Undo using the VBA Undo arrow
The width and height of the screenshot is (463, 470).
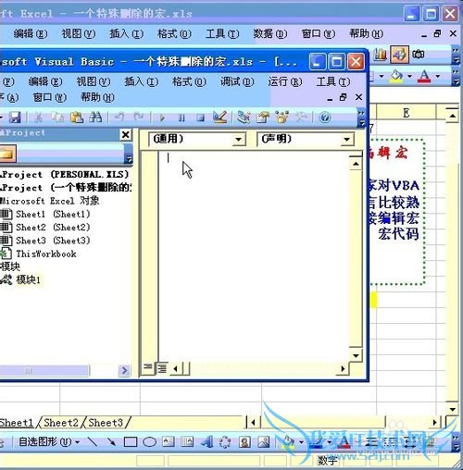(x=119, y=117)
